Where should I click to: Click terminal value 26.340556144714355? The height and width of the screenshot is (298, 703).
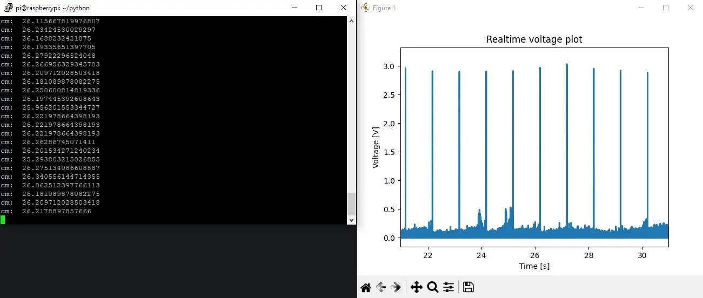pos(61,177)
